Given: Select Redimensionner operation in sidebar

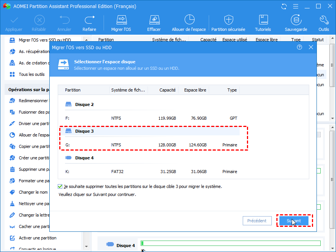Looking at the screenshot, I should (29, 101).
